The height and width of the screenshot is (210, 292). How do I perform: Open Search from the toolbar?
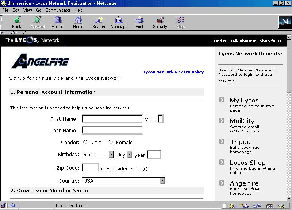99,20
